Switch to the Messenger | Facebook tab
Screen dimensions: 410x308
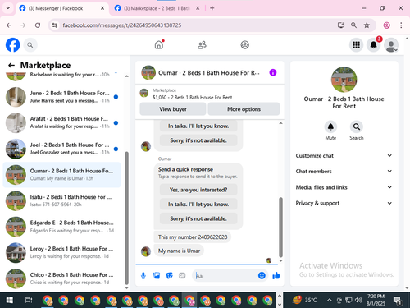pos(61,8)
